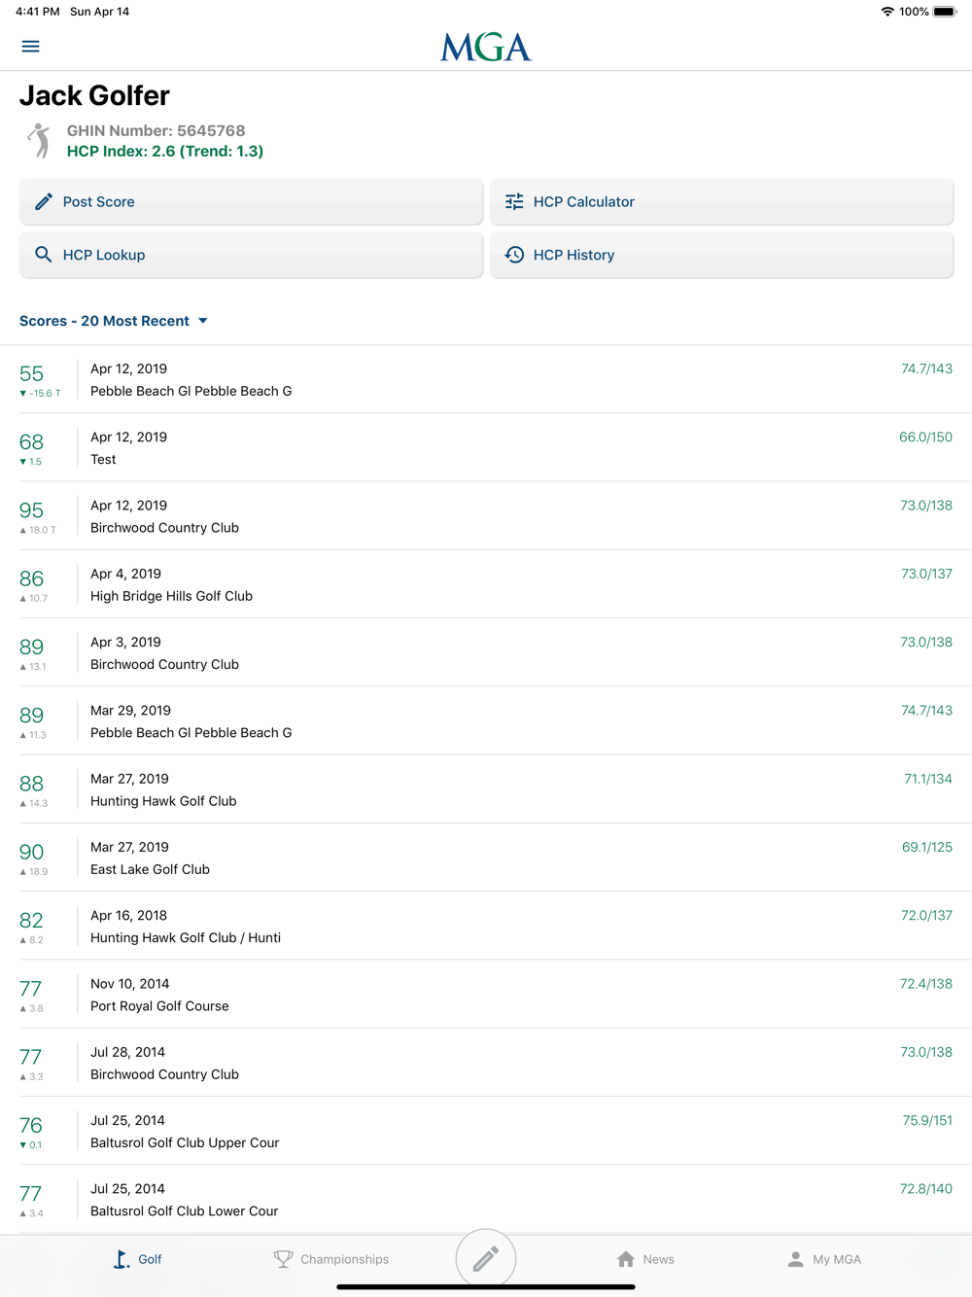The height and width of the screenshot is (1297, 972).
Task: Open the Championships tab
Action: (331, 1259)
